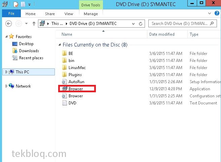Click the Favorites star icon
The image size is (221, 162).
click(11, 36)
